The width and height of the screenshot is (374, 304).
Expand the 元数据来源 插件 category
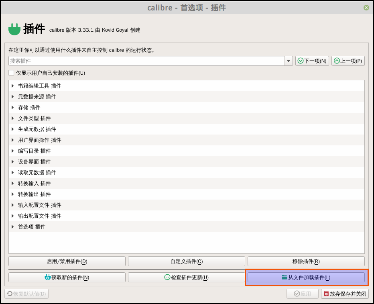pyautogui.click(x=13, y=97)
